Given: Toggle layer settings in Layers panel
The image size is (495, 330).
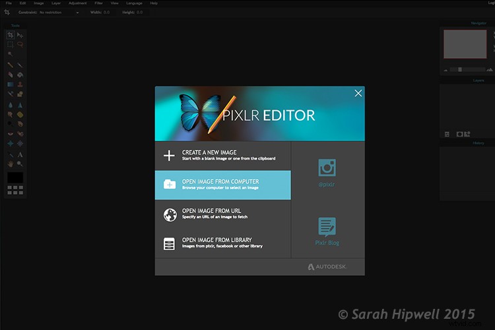Looking at the screenshot, I should point(447,134).
